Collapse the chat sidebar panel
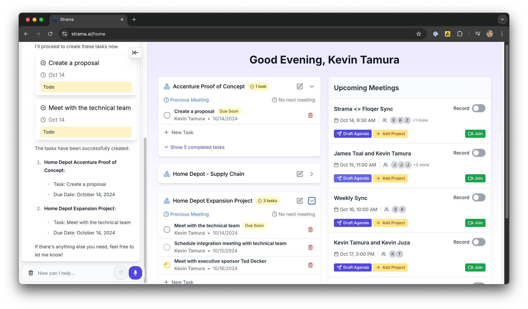The image size is (528, 309). click(x=135, y=53)
